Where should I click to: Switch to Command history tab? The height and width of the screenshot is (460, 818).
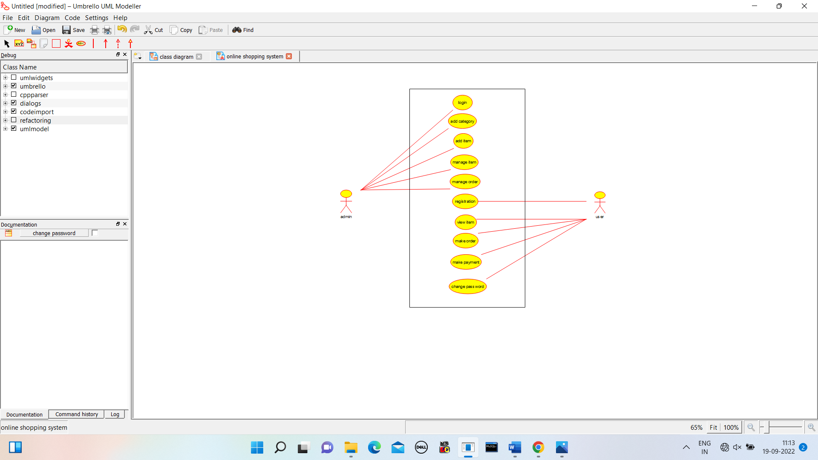click(x=77, y=414)
